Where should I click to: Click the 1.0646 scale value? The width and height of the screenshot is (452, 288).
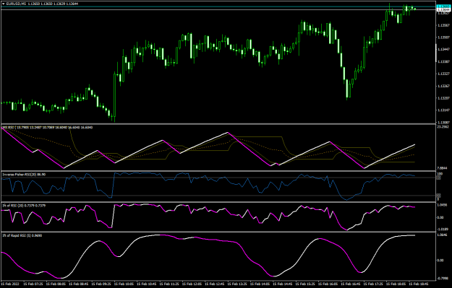443,235
